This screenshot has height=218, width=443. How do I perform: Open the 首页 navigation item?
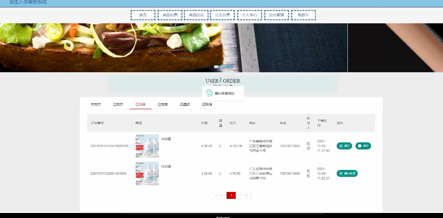point(143,15)
